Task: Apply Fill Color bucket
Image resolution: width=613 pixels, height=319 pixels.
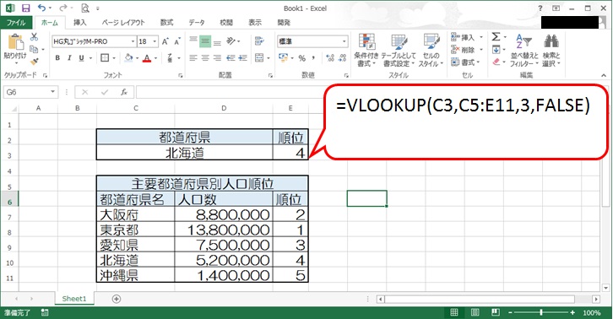Action: 128,58
